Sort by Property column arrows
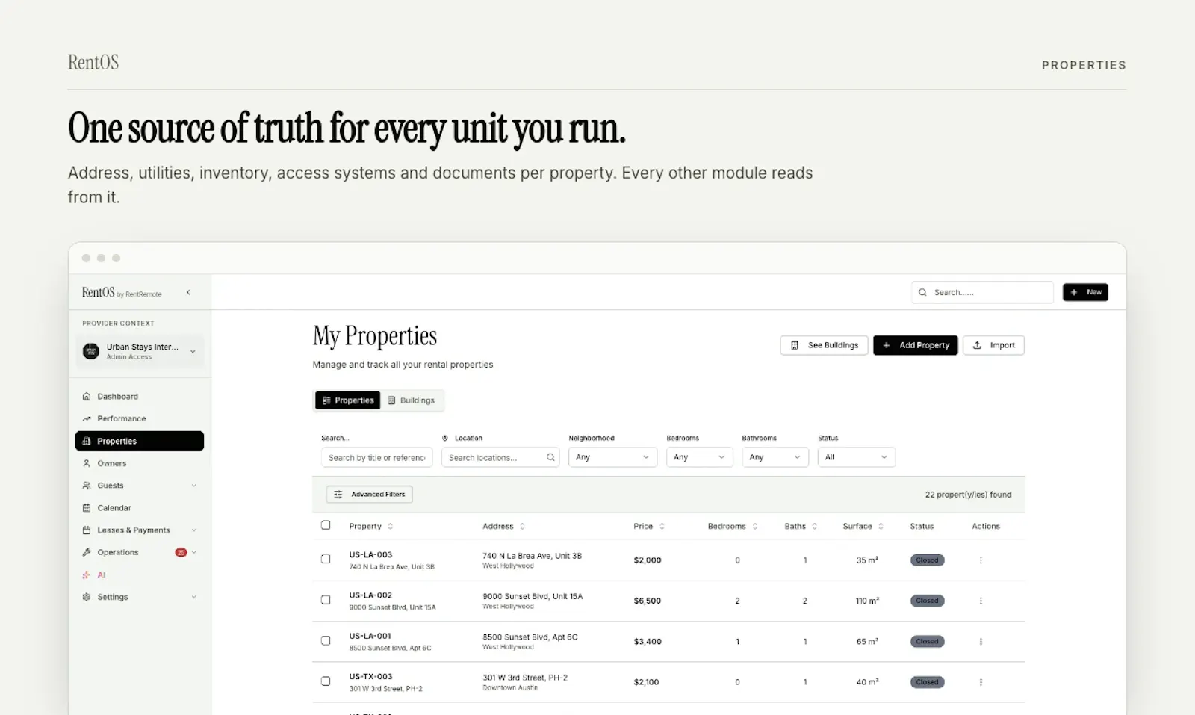Image resolution: width=1195 pixels, height=715 pixels. pos(391,527)
